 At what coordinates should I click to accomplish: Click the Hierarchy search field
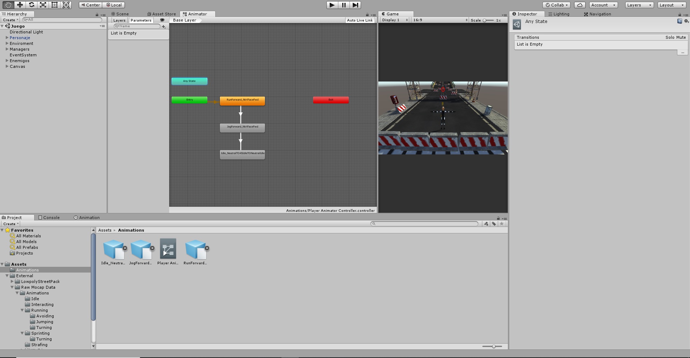pos(63,20)
